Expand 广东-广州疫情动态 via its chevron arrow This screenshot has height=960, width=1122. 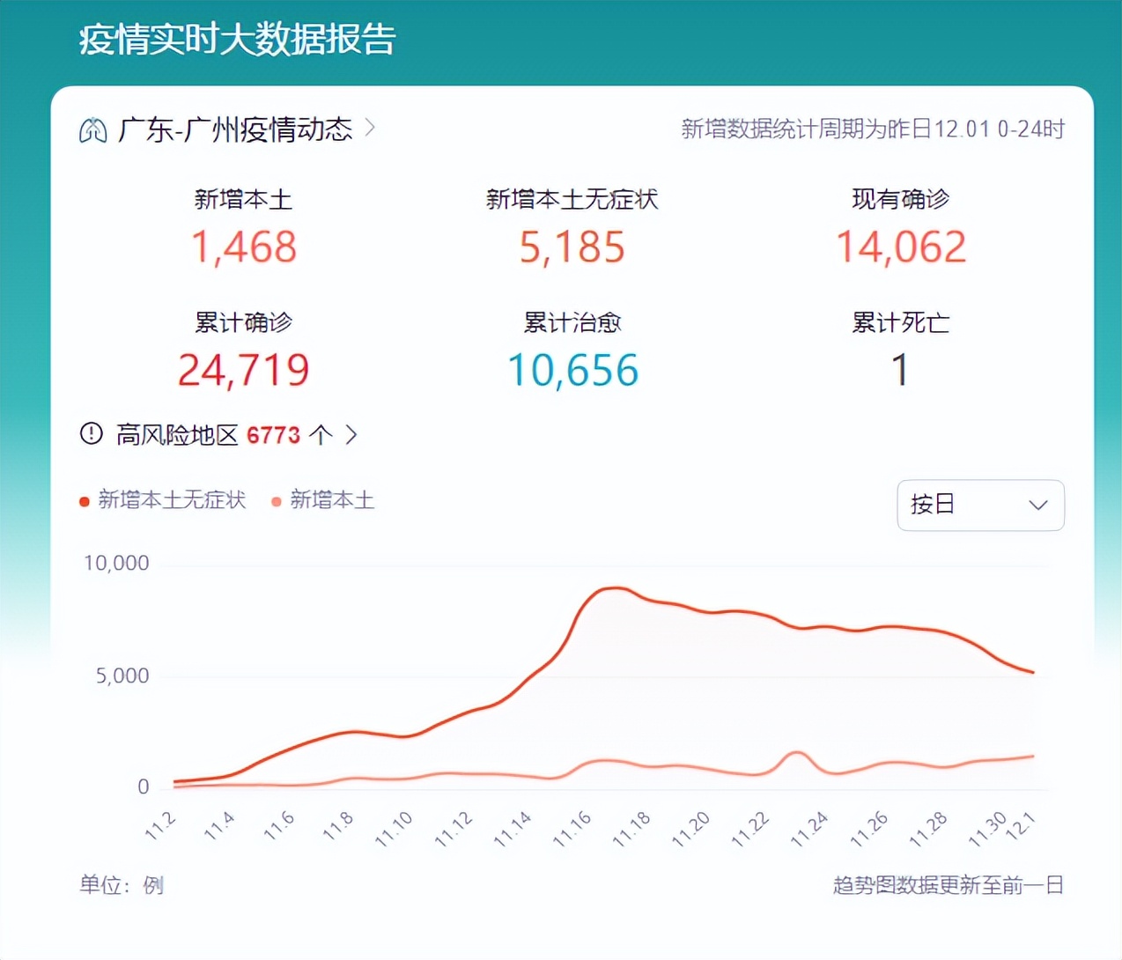point(371,129)
